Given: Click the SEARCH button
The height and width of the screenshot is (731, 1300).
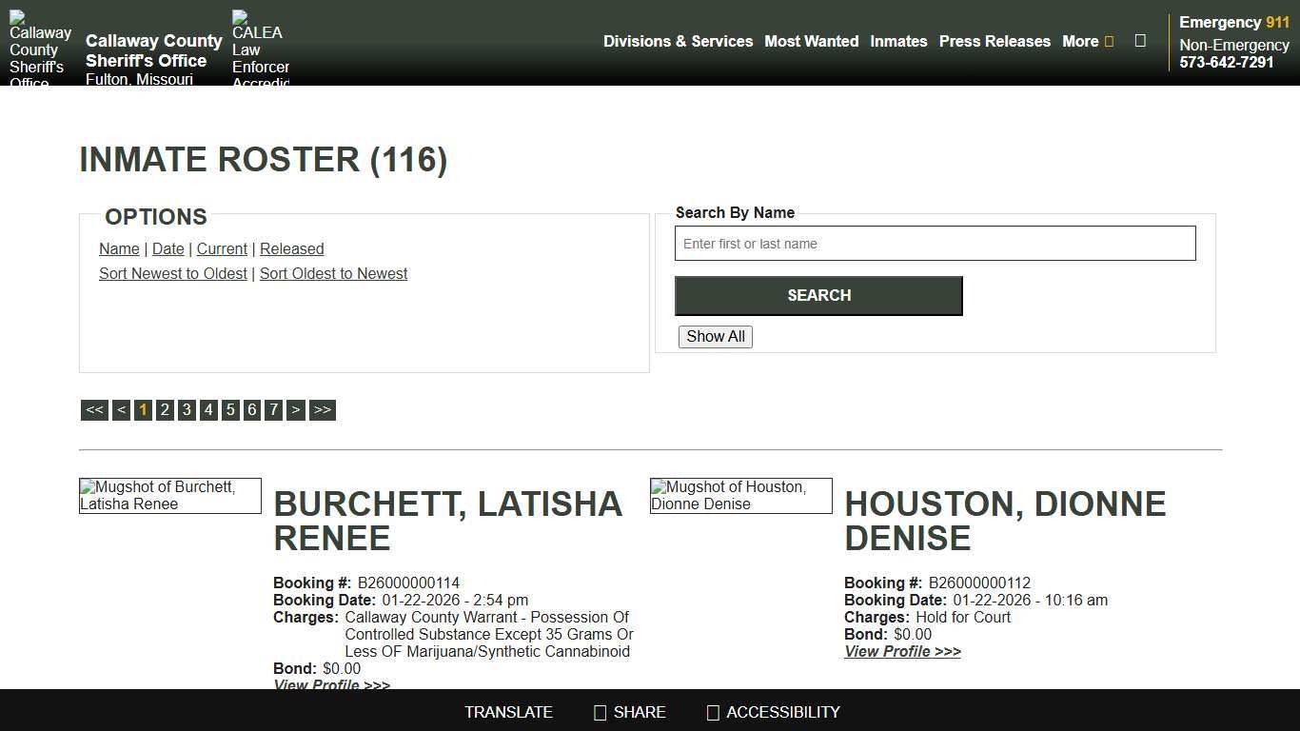Looking at the screenshot, I should (x=818, y=295).
